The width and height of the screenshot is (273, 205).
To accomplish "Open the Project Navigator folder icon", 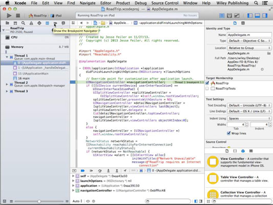I will tap(7, 23).
